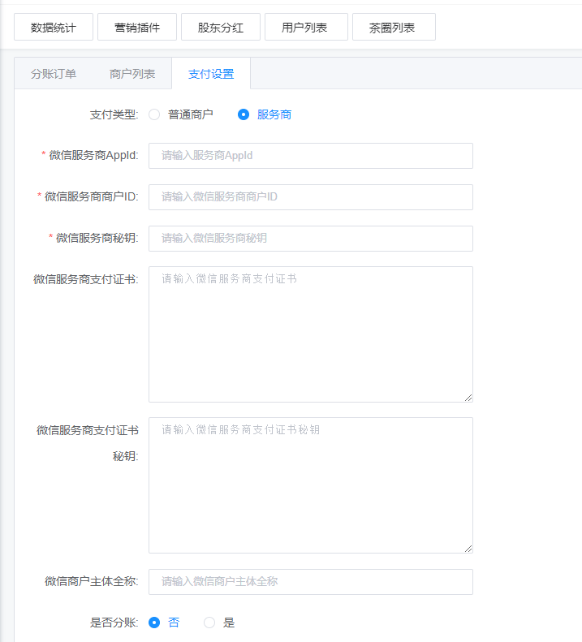The width and height of the screenshot is (582, 642).
Task: Go to 股东分红 page
Action: (221, 27)
